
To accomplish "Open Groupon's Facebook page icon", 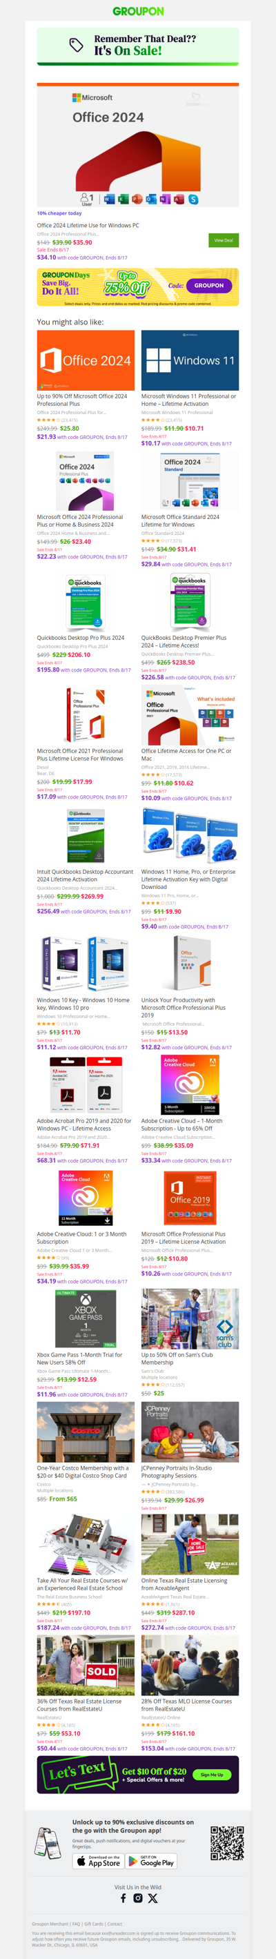I will click(x=124, y=1898).
